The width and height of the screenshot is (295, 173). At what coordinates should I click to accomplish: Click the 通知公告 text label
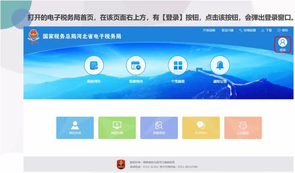coord(220,81)
